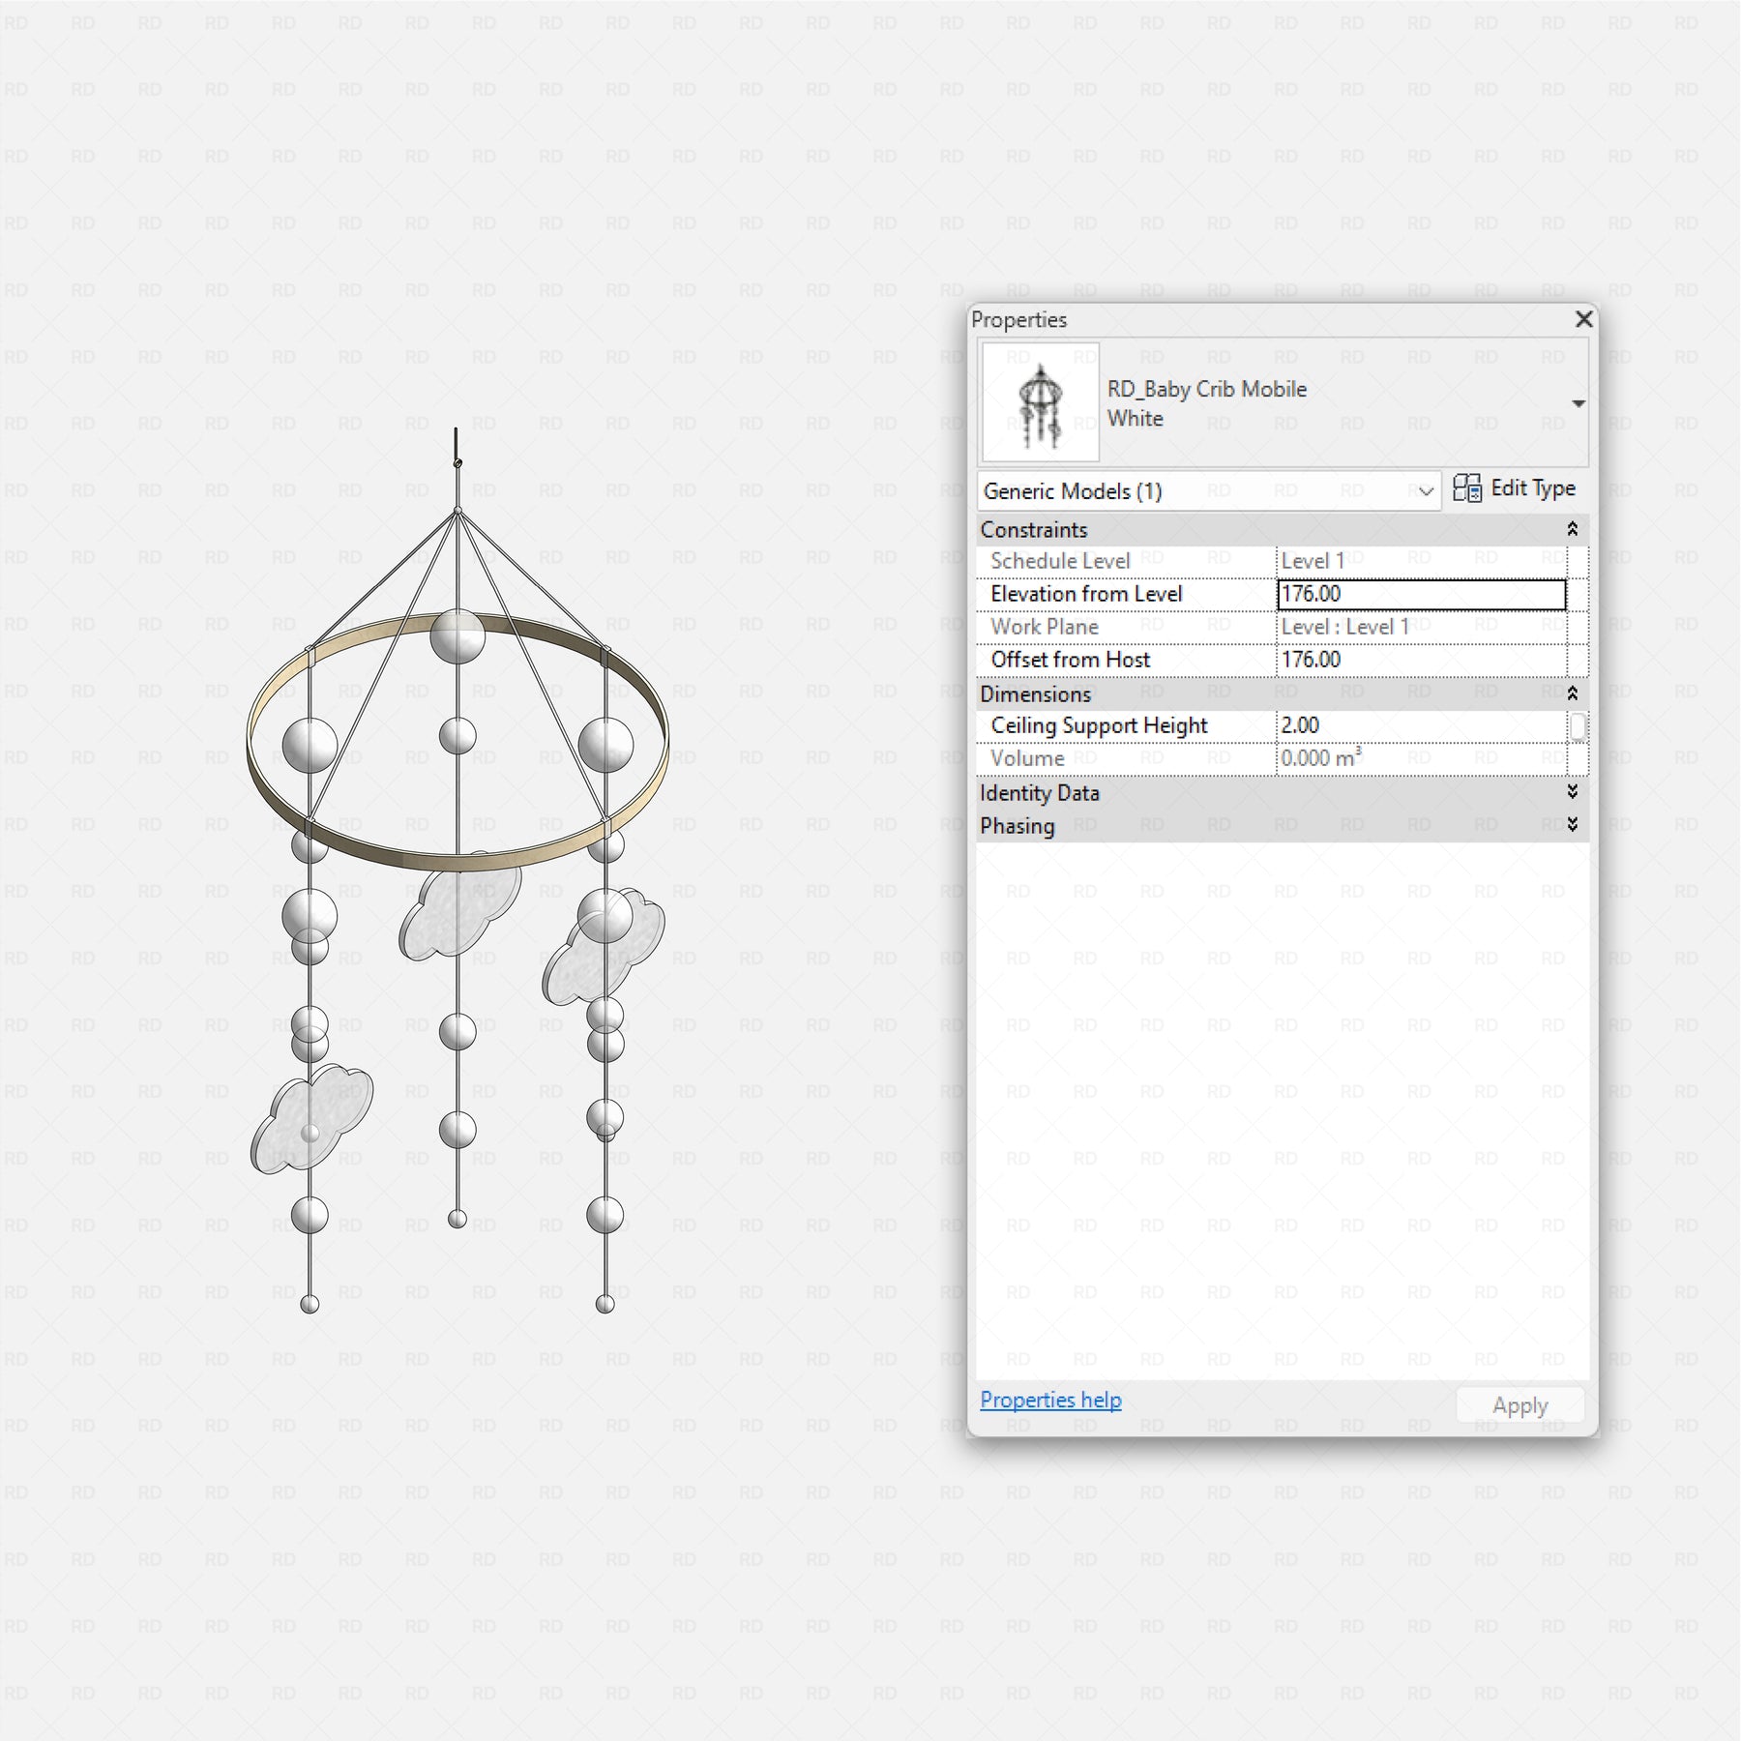
Task: Expand the Phasing section
Action: (1572, 825)
